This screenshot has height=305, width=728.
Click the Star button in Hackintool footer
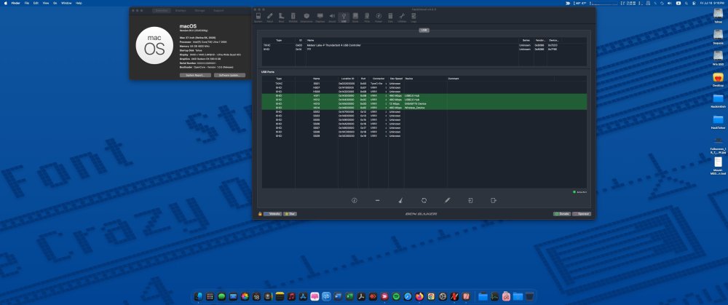(x=290, y=214)
